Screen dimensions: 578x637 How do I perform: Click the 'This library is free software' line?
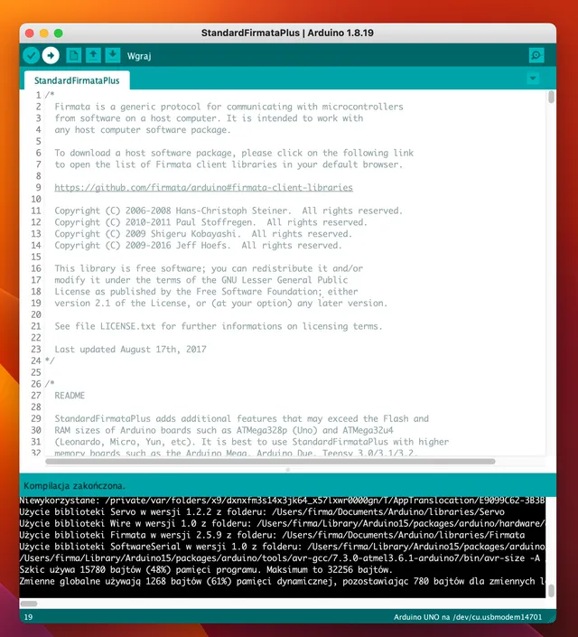209,268
